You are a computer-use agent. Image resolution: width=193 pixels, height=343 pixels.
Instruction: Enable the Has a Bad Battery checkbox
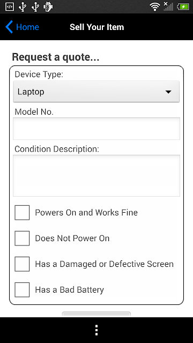point(22,290)
